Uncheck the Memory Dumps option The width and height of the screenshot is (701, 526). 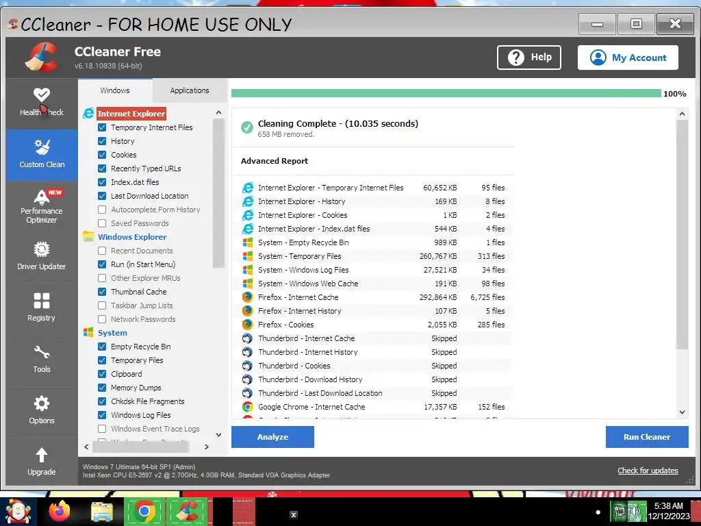coord(102,388)
